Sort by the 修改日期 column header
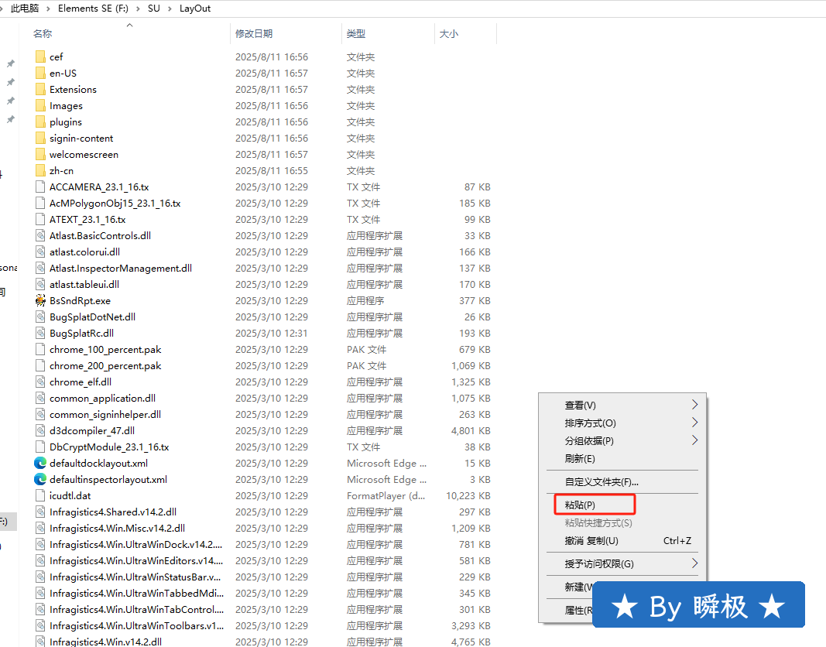826x647 pixels. 254,34
